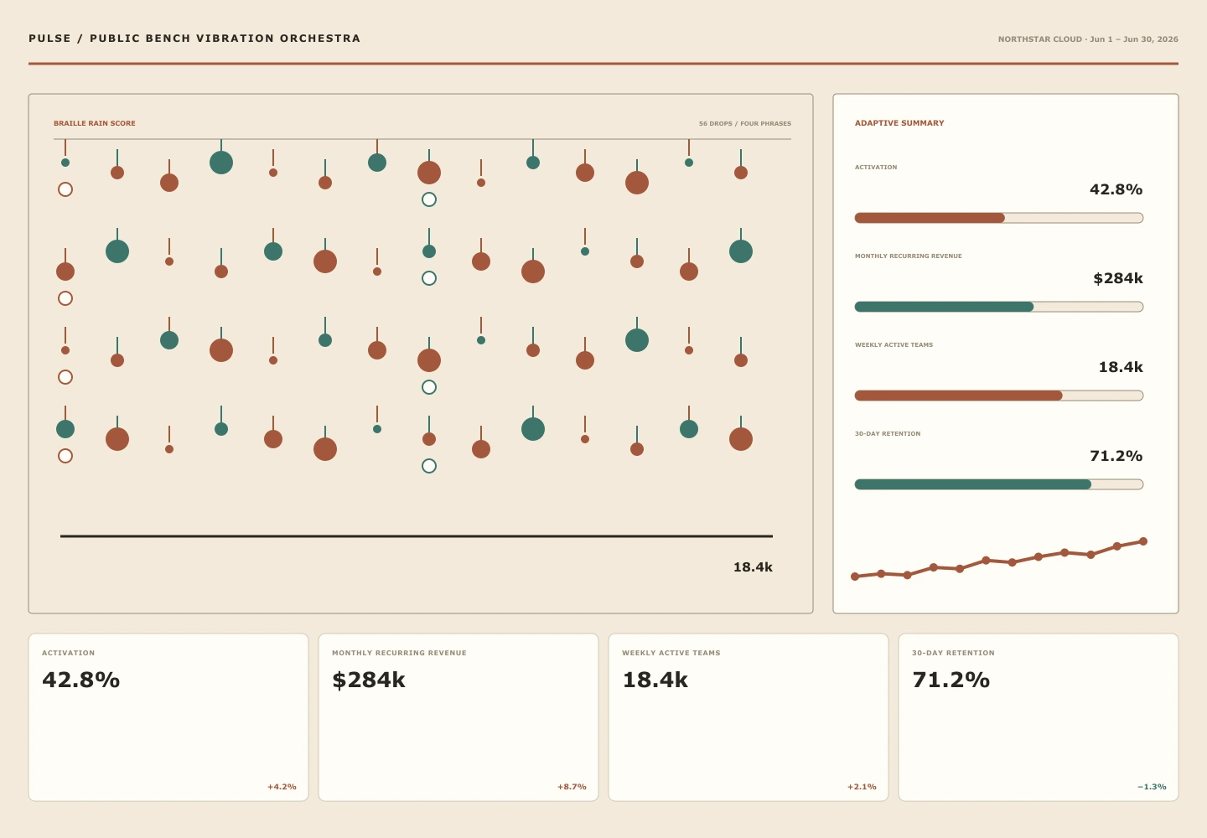Click the 'ADAPTIVE SUMMARY' heading
Viewport: 1207px width, 838px height.
coord(899,123)
